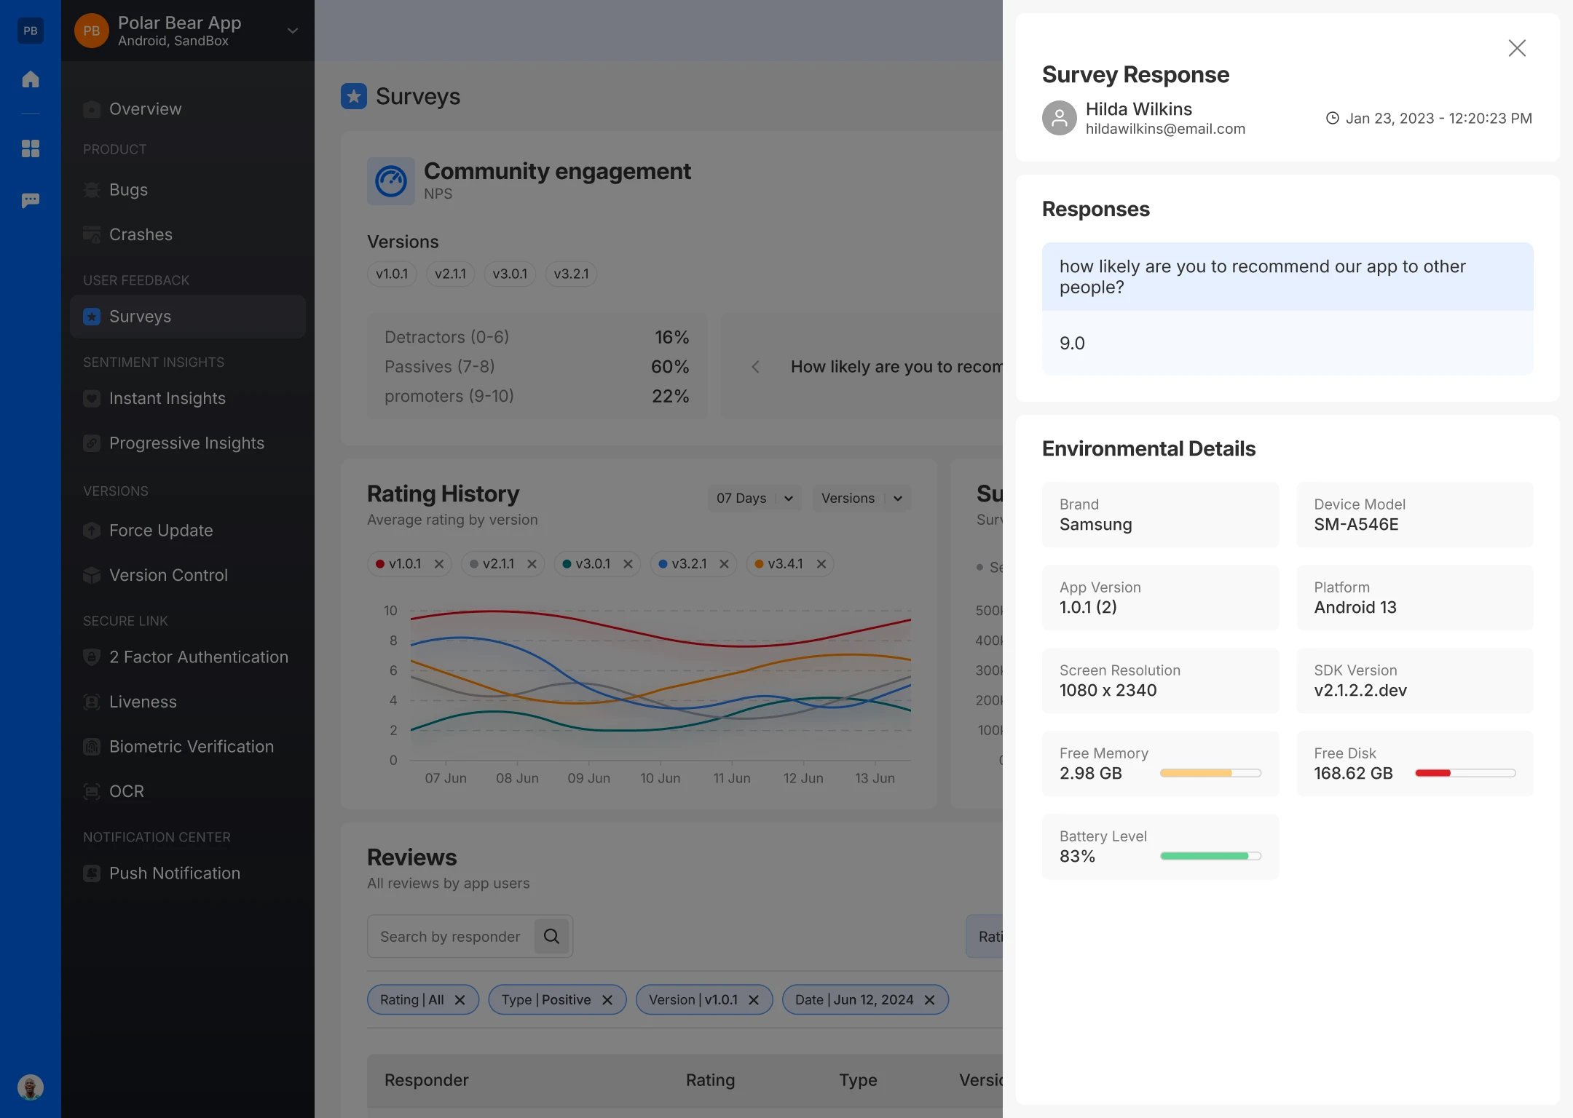Expand the Polar Bear App selector
1573x1118 pixels.
(x=293, y=31)
